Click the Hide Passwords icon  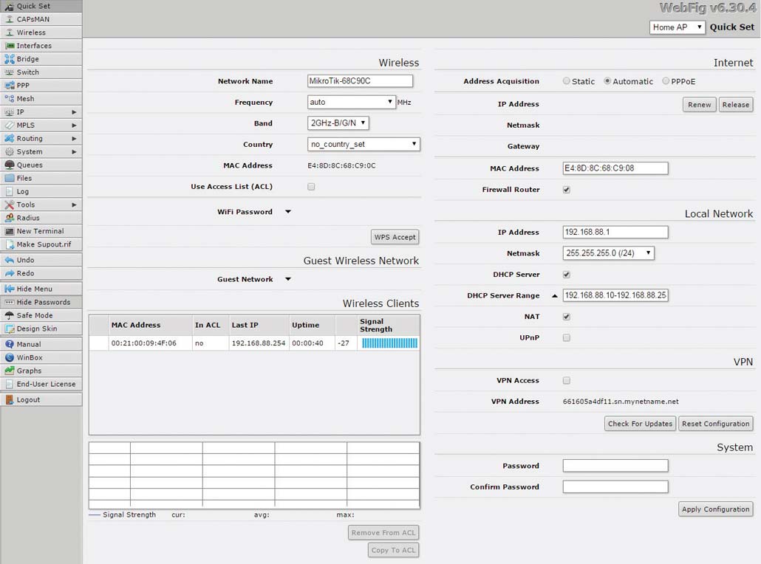tap(9, 302)
